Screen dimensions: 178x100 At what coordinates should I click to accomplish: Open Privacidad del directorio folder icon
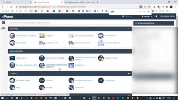coord(71,36)
